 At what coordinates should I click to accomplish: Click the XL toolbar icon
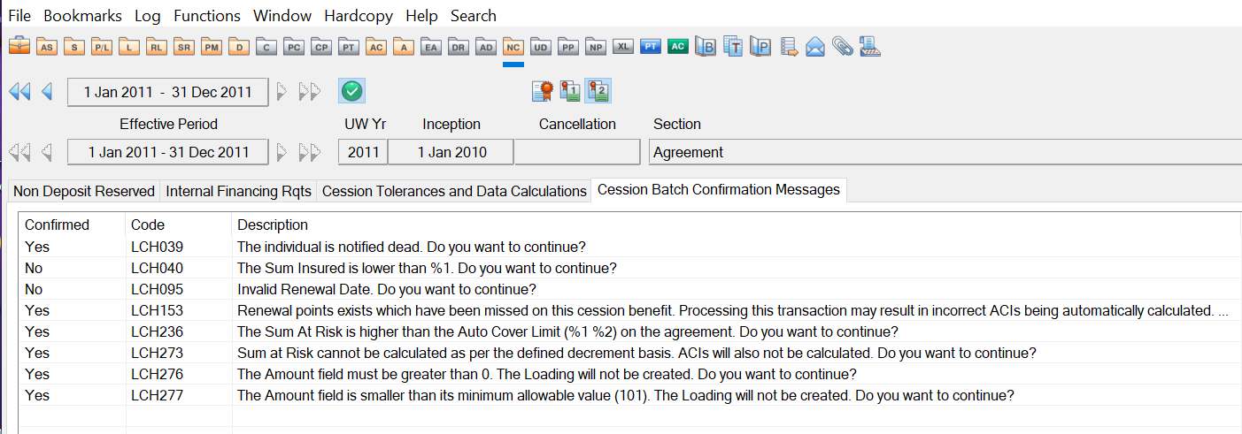(623, 46)
